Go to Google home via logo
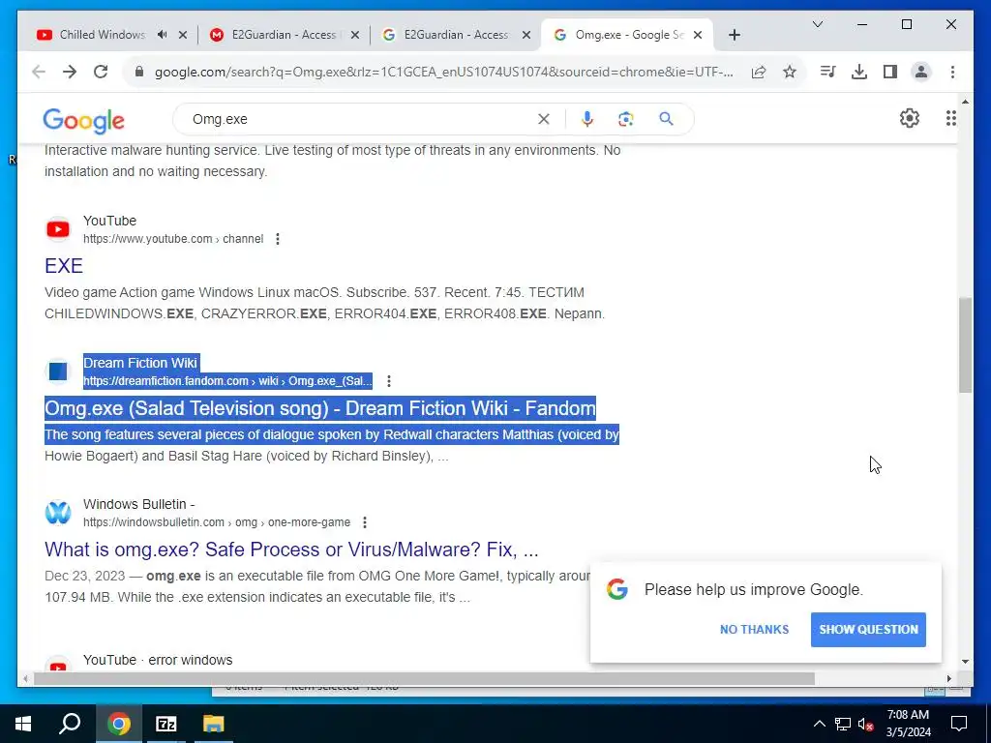This screenshot has height=743, width=991. pos(83,120)
